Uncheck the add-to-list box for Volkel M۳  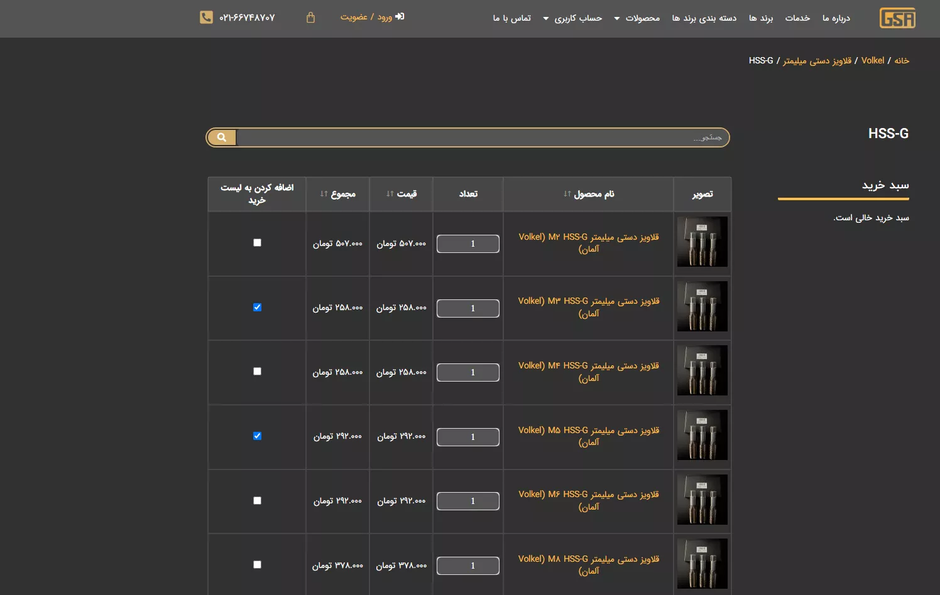(257, 307)
